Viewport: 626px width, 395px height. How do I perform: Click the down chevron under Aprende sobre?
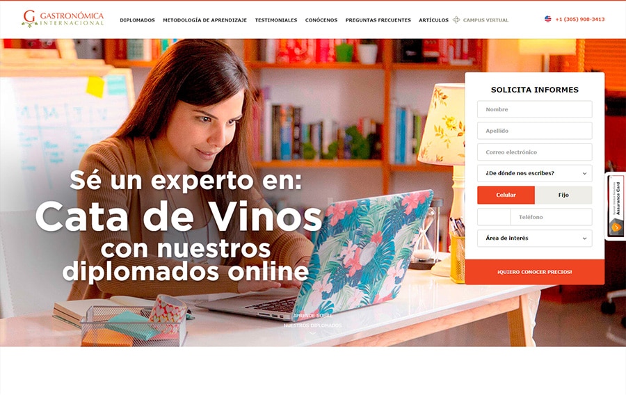tap(312, 333)
